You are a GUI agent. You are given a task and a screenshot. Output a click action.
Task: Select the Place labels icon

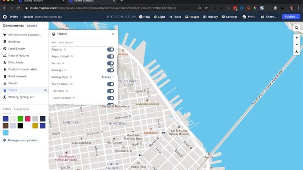pyautogui.click(x=5, y=62)
